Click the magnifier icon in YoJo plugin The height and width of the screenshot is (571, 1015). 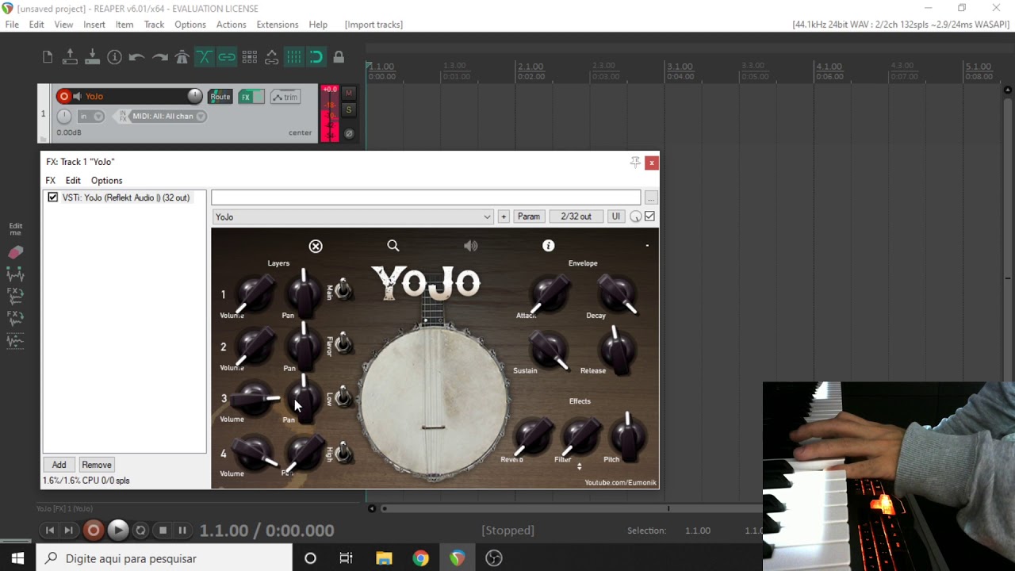393,246
